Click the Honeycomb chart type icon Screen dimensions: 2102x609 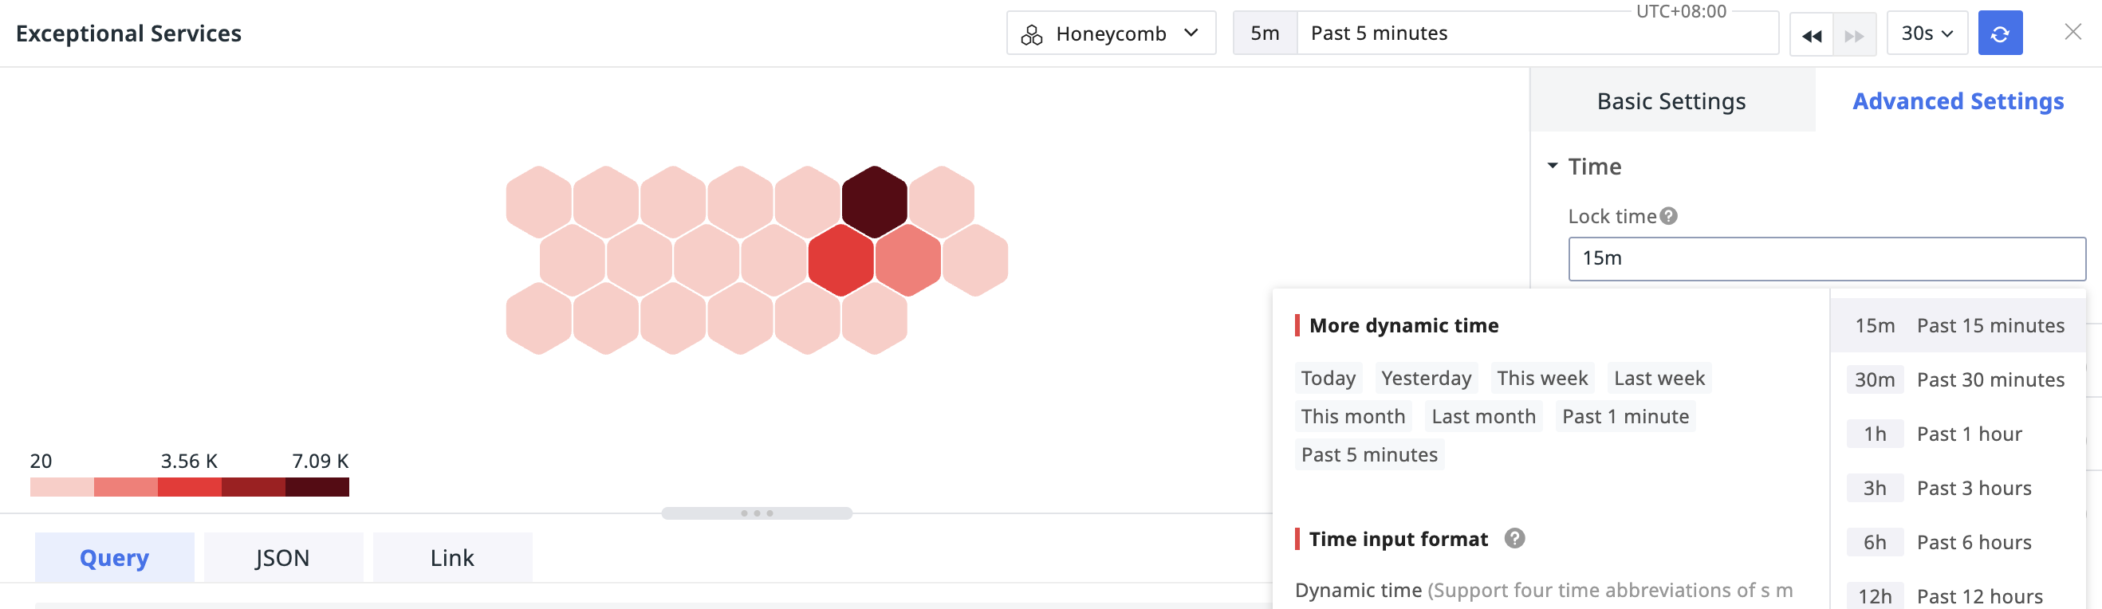1031,34
